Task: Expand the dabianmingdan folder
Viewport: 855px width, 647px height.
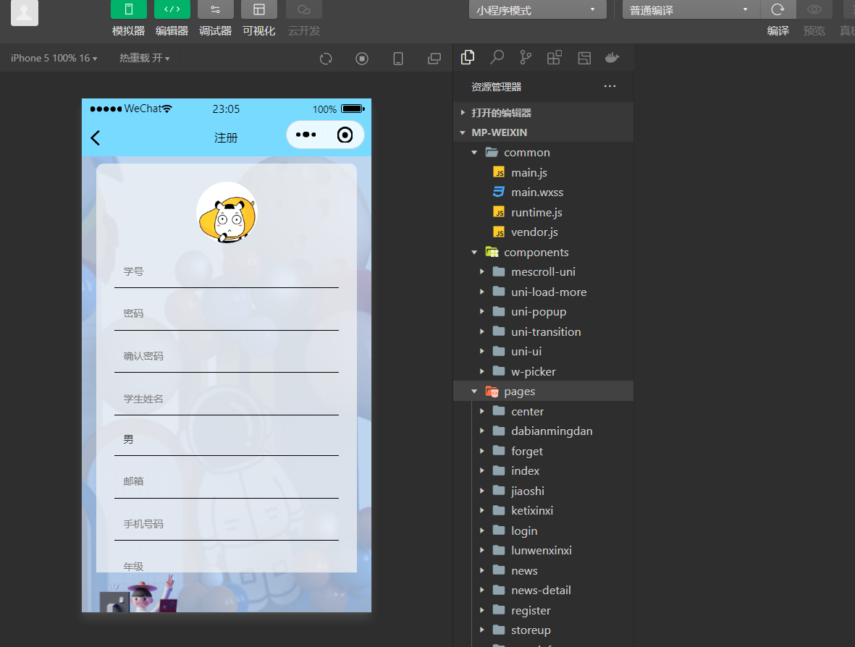Action: [543, 431]
